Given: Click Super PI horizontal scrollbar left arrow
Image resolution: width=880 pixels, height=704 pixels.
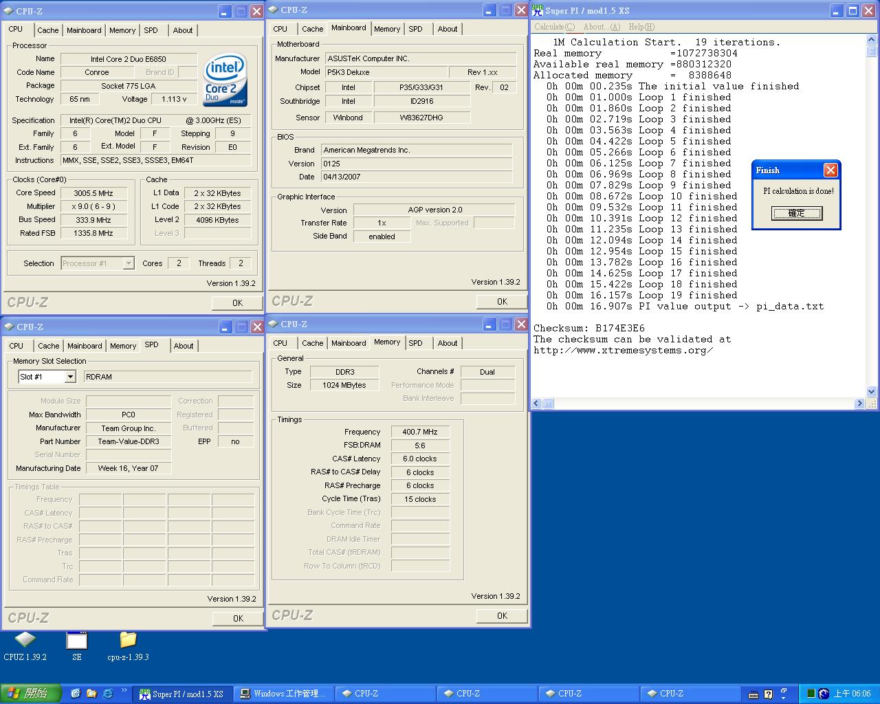Looking at the screenshot, I should [x=538, y=404].
